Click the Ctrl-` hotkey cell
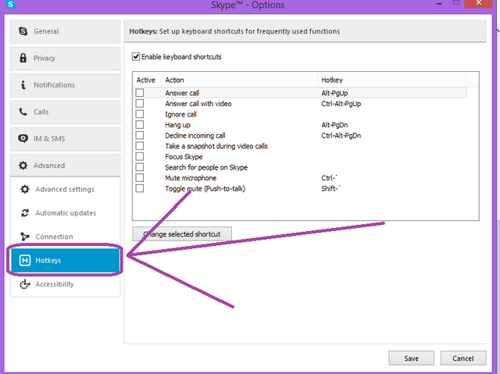The height and width of the screenshot is (374, 500). click(x=330, y=178)
